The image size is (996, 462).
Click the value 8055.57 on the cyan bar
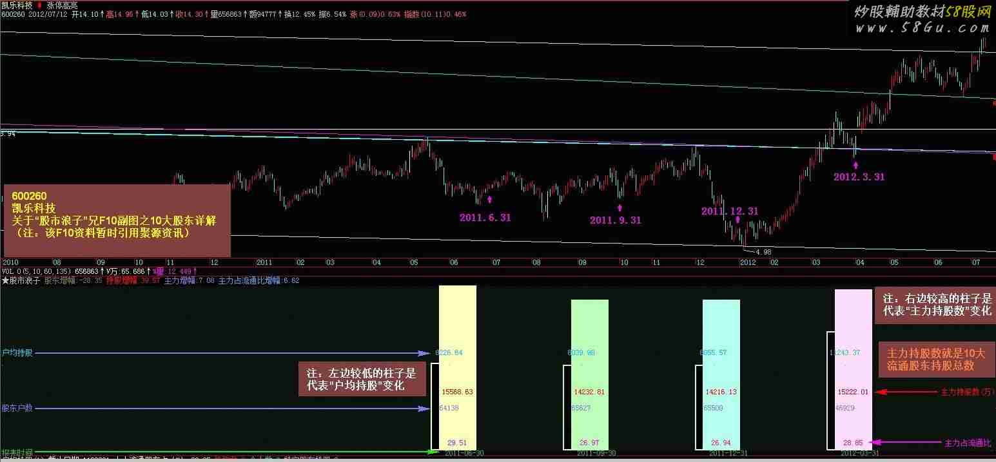(713, 352)
